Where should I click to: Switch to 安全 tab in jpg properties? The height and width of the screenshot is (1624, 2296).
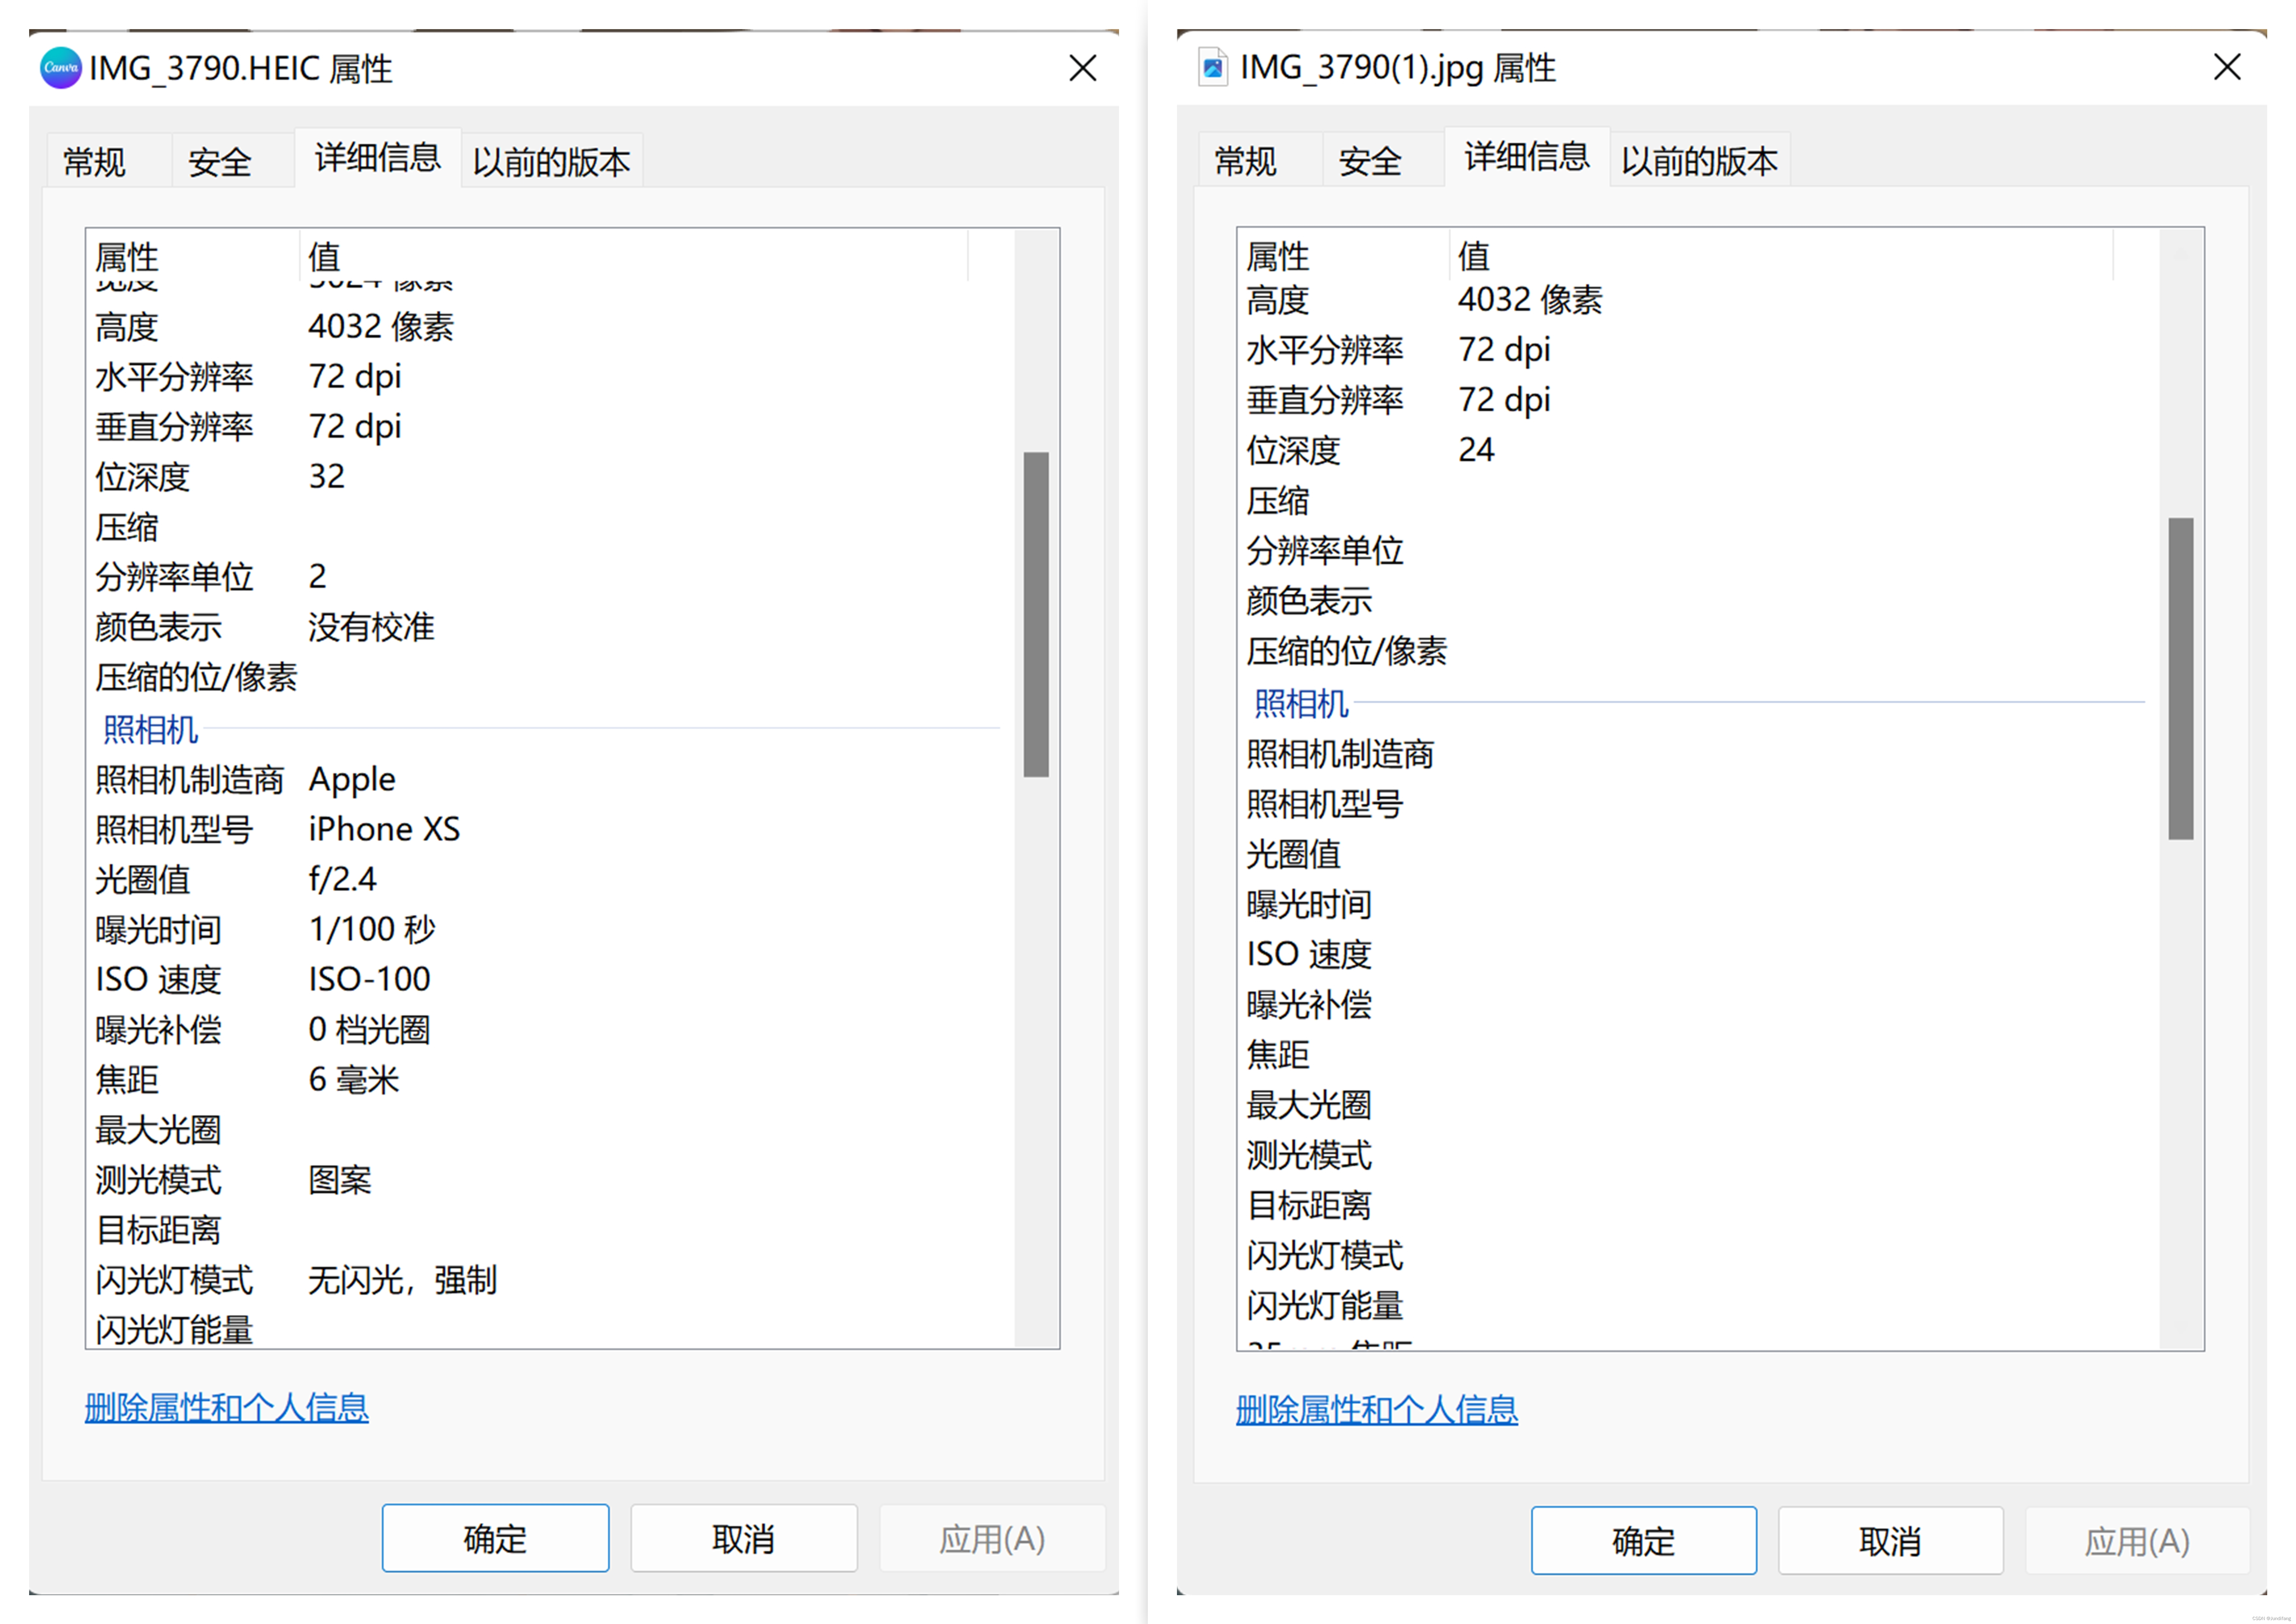[1370, 161]
